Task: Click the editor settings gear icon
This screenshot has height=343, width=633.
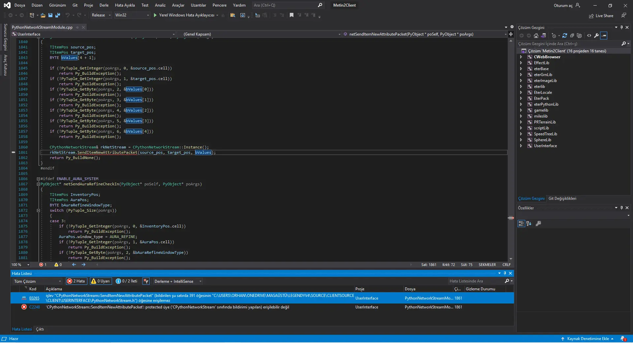Action: (x=512, y=27)
